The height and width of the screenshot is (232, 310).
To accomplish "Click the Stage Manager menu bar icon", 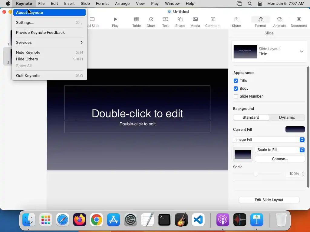I will [x=239, y=4].
